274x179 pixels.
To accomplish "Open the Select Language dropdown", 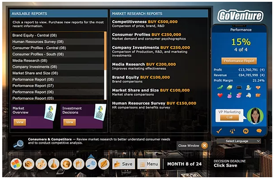I will (239, 141).
